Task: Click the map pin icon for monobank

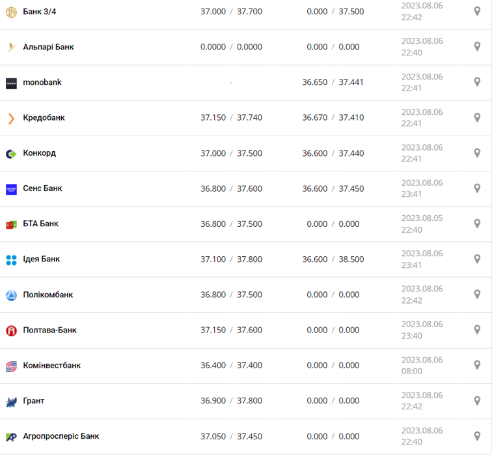Action: click(477, 82)
